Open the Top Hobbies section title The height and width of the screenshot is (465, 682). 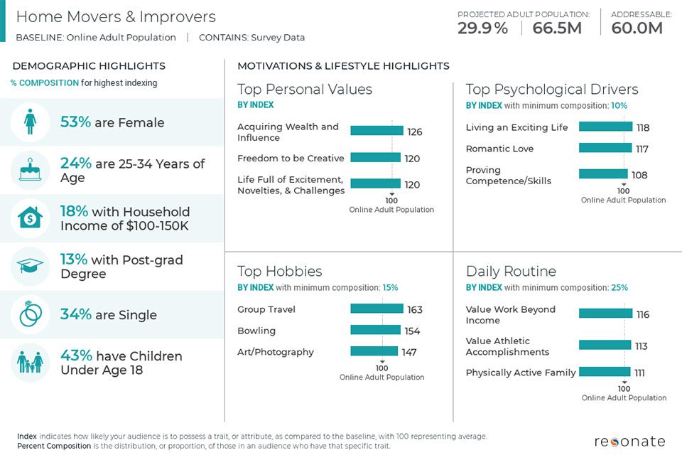(279, 272)
